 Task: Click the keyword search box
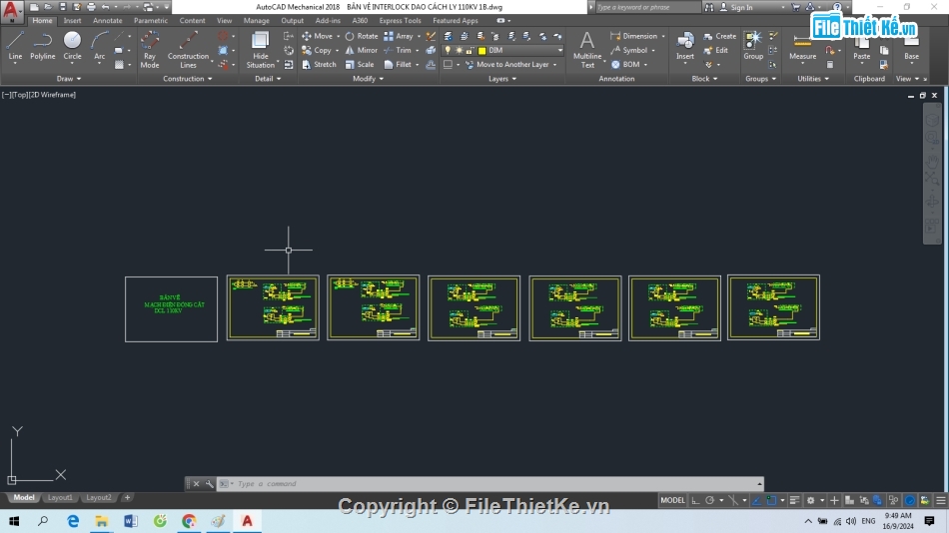tap(647, 7)
